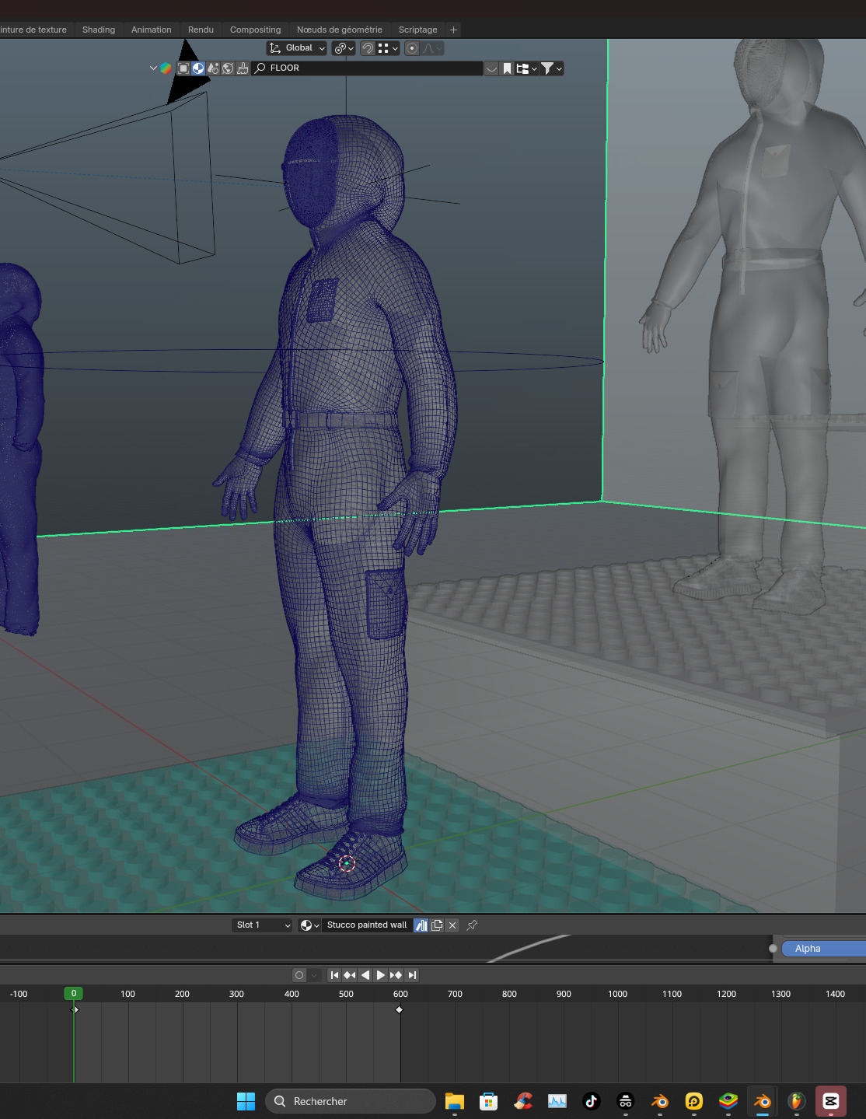Open the Nœuds de géométrie tab
The width and height of the screenshot is (866, 1119).
tap(340, 30)
